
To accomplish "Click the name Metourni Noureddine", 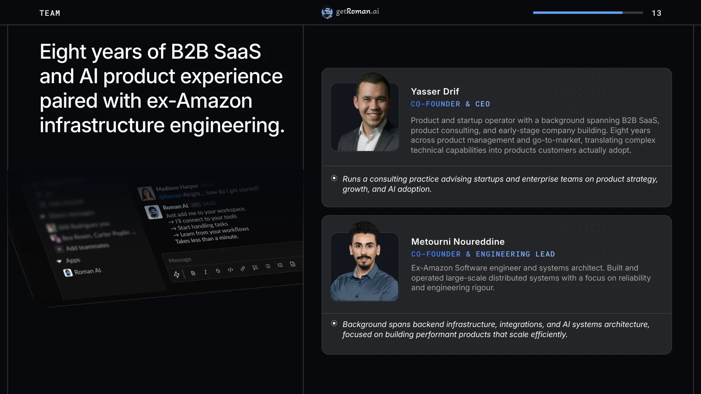I will [x=458, y=242].
